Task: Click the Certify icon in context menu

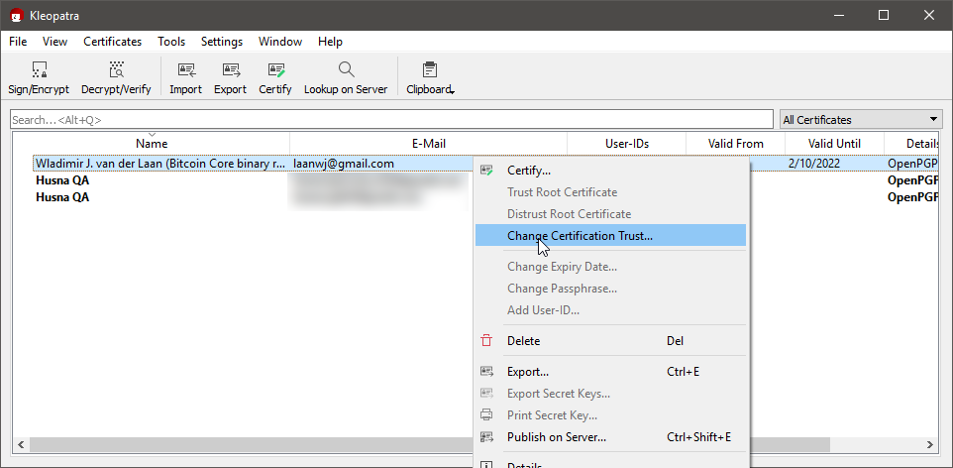Action: click(486, 171)
